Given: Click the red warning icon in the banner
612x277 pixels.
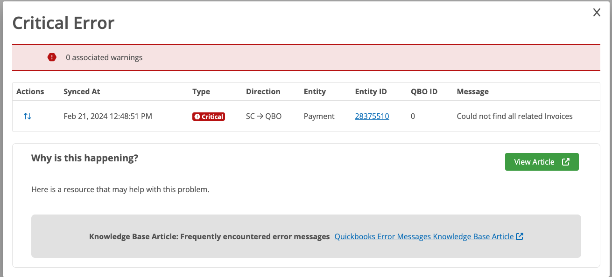Looking at the screenshot, I should tap(52, 57).
